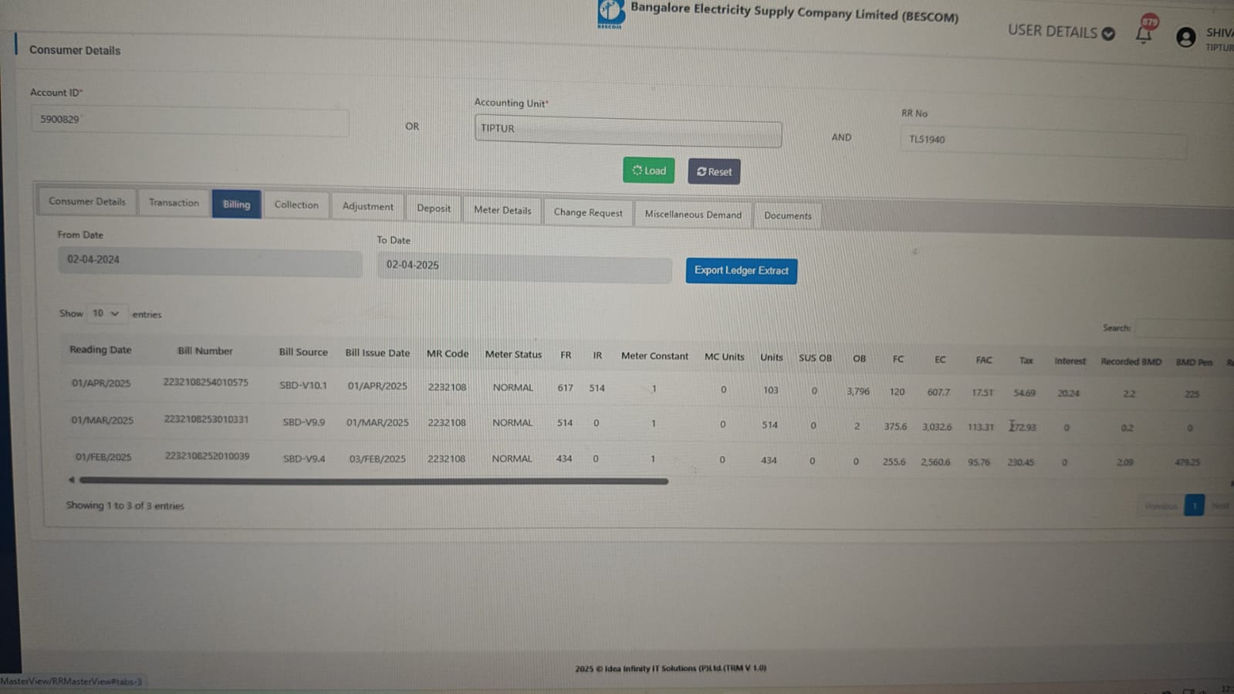The height and width of the screenshot is (694, 1234).
Task: Sort by MC Units column header
Action: coord(724,357)
